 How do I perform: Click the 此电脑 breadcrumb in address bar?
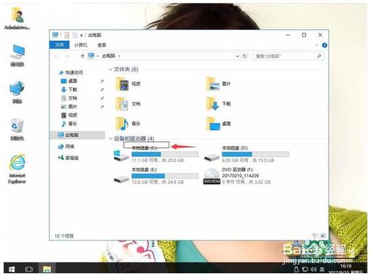pyautogui.click(x=108, y=56)
